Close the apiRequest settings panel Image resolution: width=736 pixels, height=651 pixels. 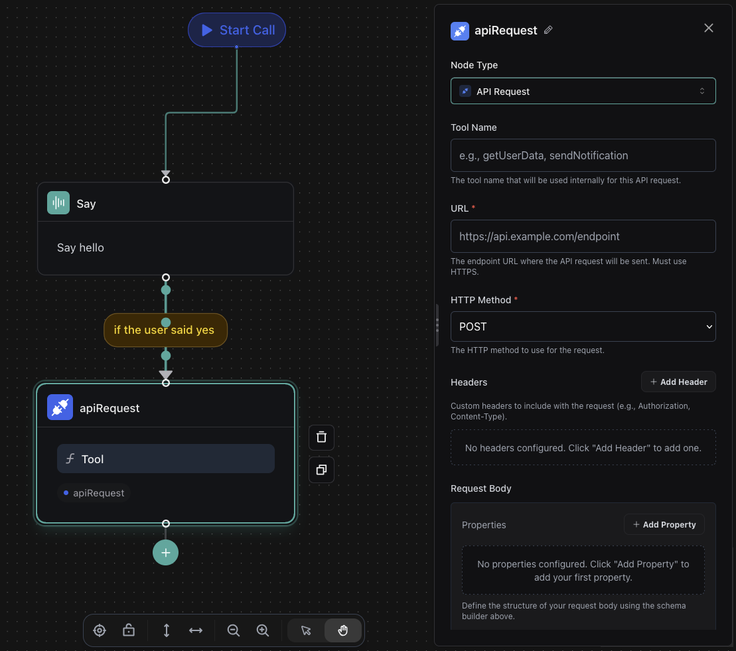tap(709, 28)
